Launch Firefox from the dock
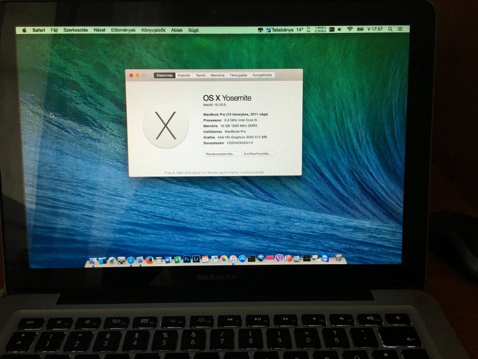478x359 pixels. 149,260
